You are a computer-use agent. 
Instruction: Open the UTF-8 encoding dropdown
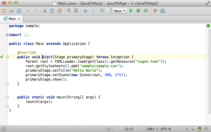tap(174, 129)
